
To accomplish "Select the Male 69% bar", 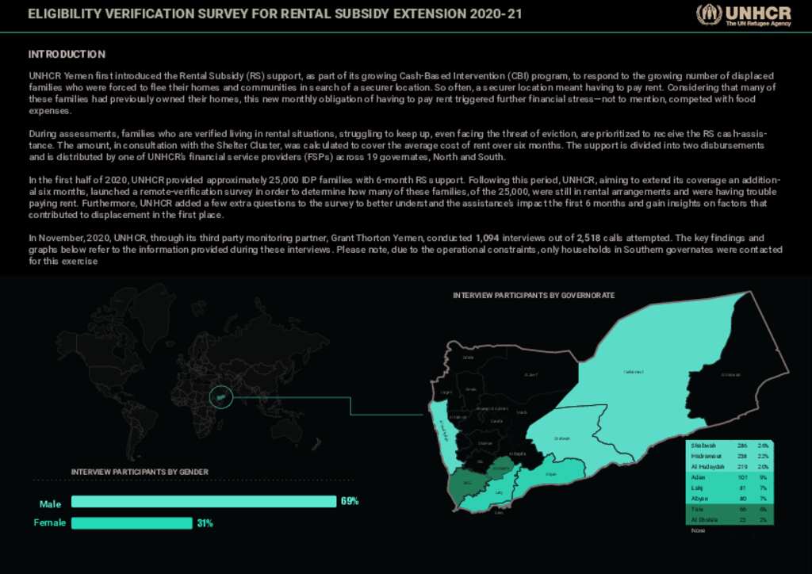I will point(202,503).
